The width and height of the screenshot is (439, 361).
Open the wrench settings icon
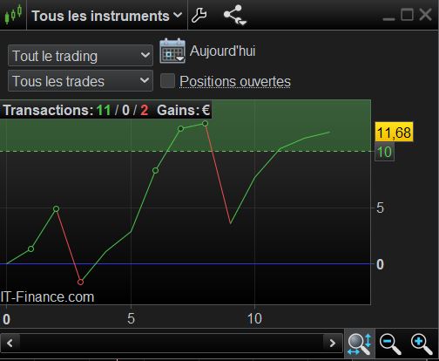[x=199, y=15]
